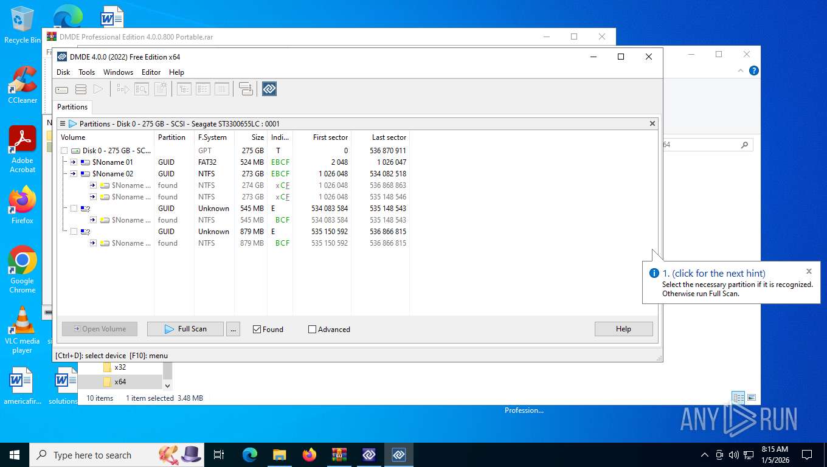
Task: Click the Full Scan play toolbar icon
Action: (x=99, y=89)
